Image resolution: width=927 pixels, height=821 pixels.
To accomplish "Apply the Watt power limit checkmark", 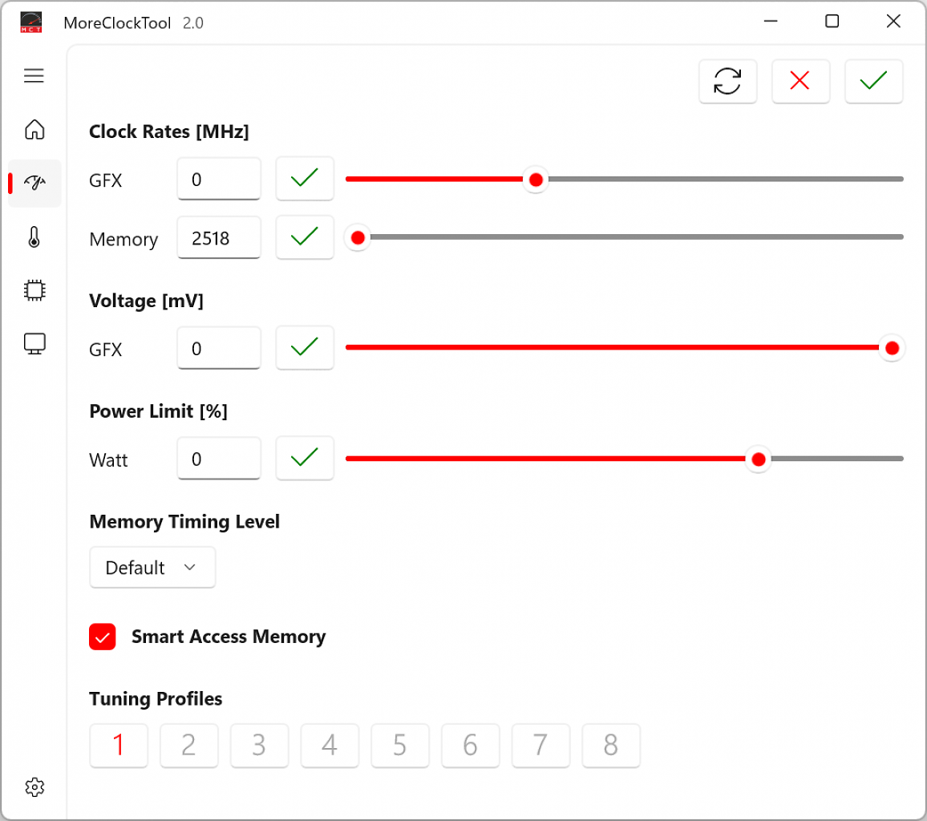I will (305, 458).
